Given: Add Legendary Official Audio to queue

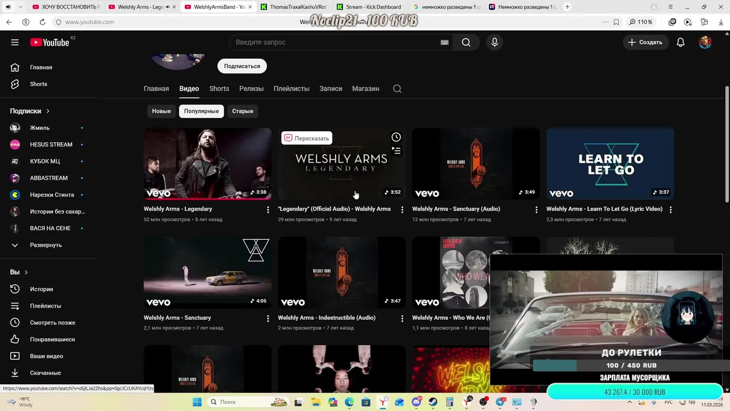Looking at the screenshot, I should click(x=396, y=151).
